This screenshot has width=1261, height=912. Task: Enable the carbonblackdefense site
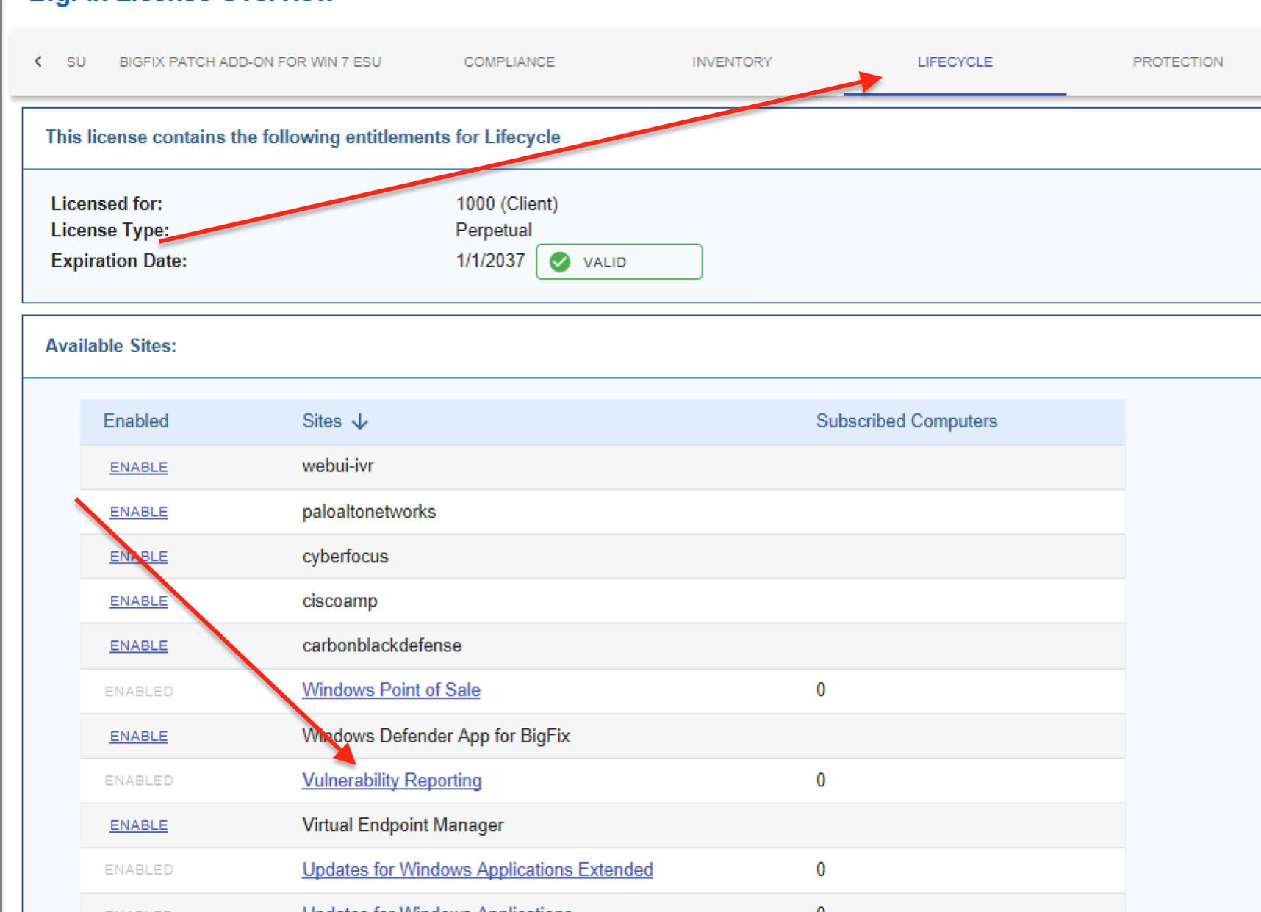[139, 646]
